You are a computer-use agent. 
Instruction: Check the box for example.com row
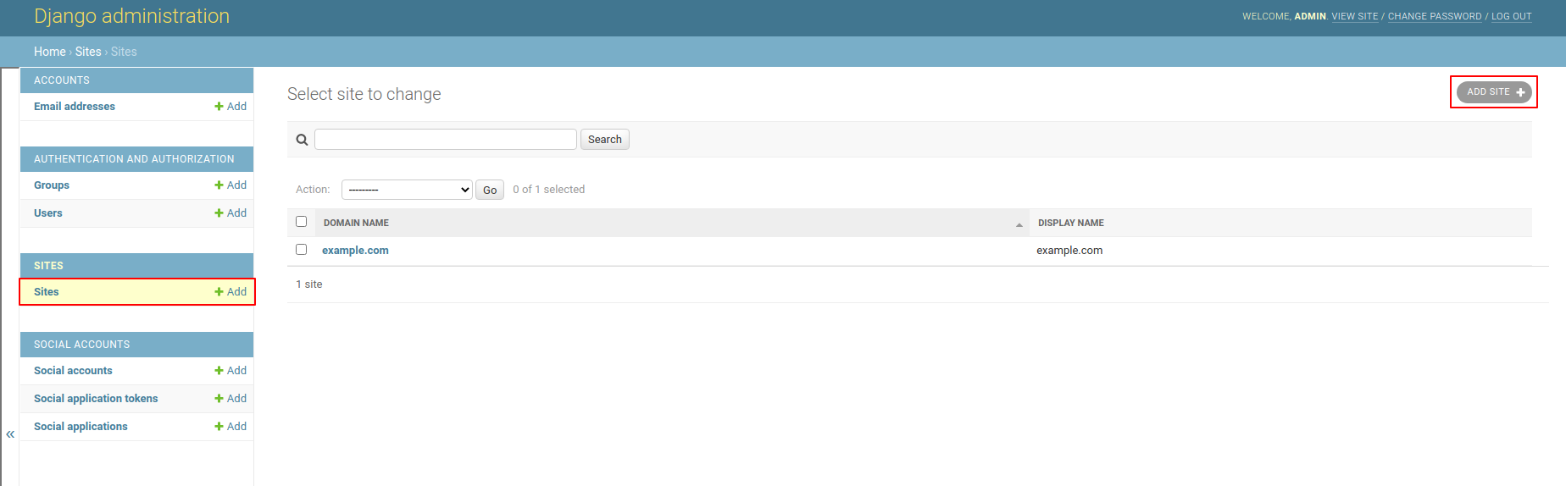[301, 250]
